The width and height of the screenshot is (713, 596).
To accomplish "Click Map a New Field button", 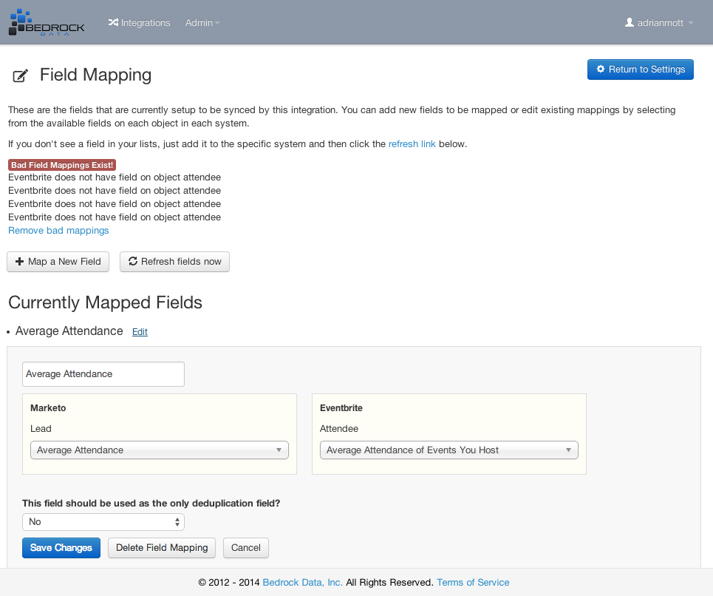I will pyautogui.click(x=58, y=262).
